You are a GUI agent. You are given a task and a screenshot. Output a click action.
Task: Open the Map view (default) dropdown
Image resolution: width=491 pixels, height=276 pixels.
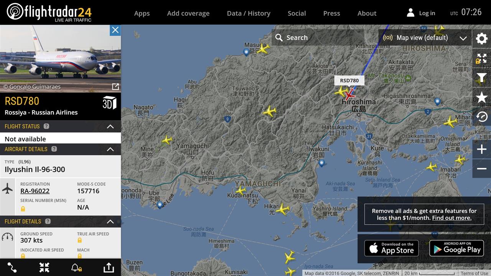click(425, 38)
